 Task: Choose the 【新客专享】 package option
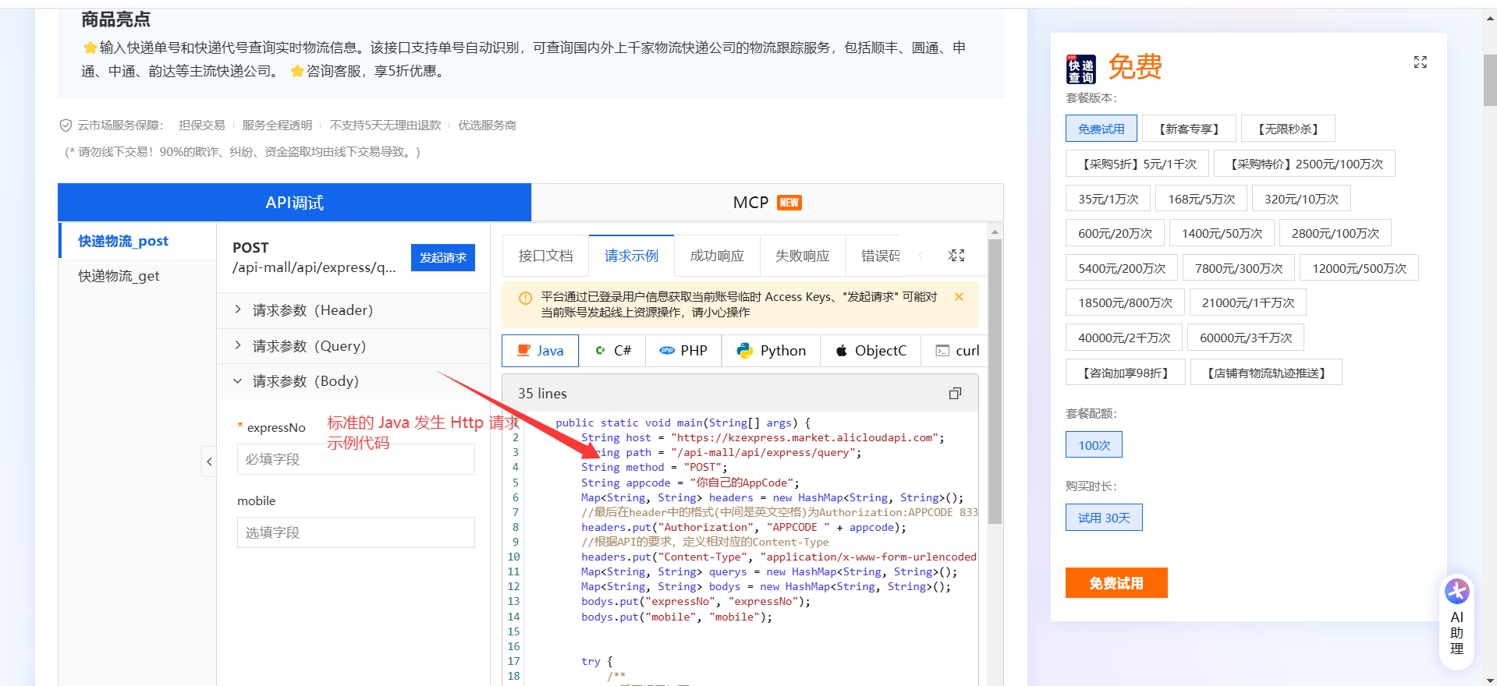[1189, 129]
